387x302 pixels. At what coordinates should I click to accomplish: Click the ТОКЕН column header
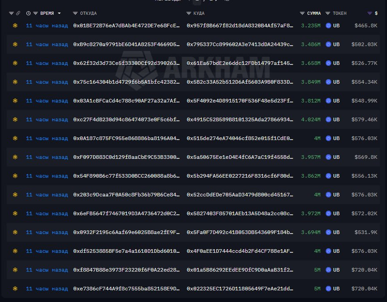tap(340, 13)
